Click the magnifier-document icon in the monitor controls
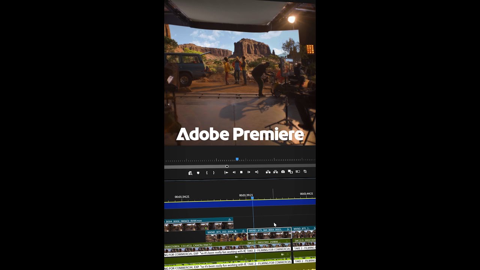The width and height of the screenshot is (480, 270). tap(190, 173)
